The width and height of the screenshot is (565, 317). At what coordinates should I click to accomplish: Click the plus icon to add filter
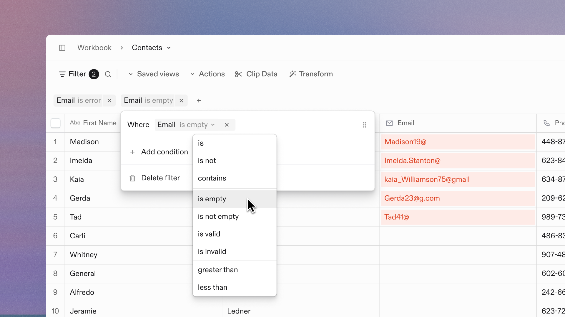point(199,101)
